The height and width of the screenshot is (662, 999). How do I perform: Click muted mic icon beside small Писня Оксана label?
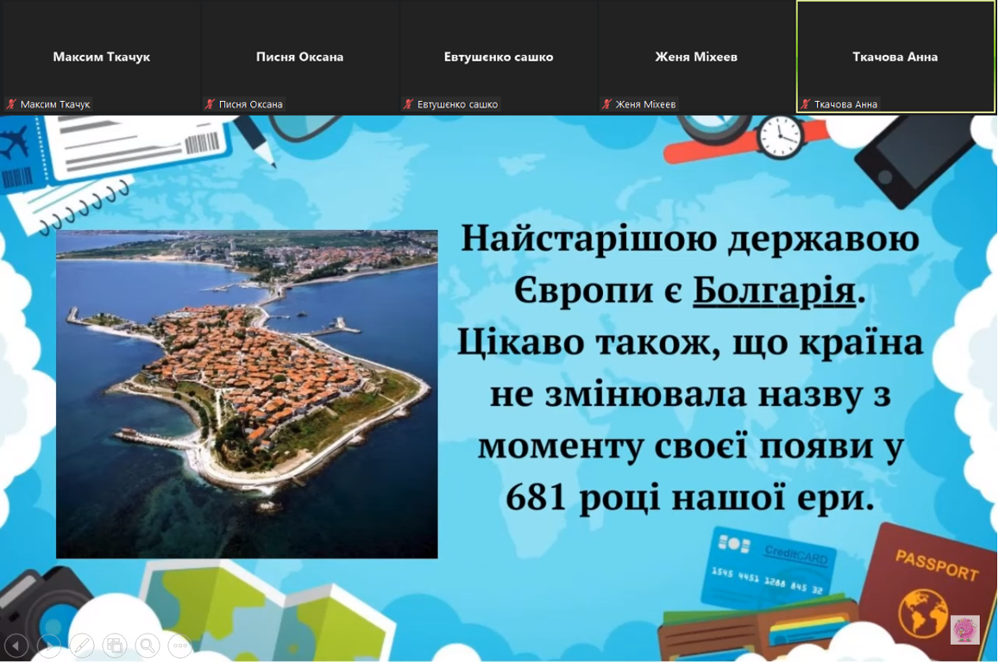click(x=210, y=104)
